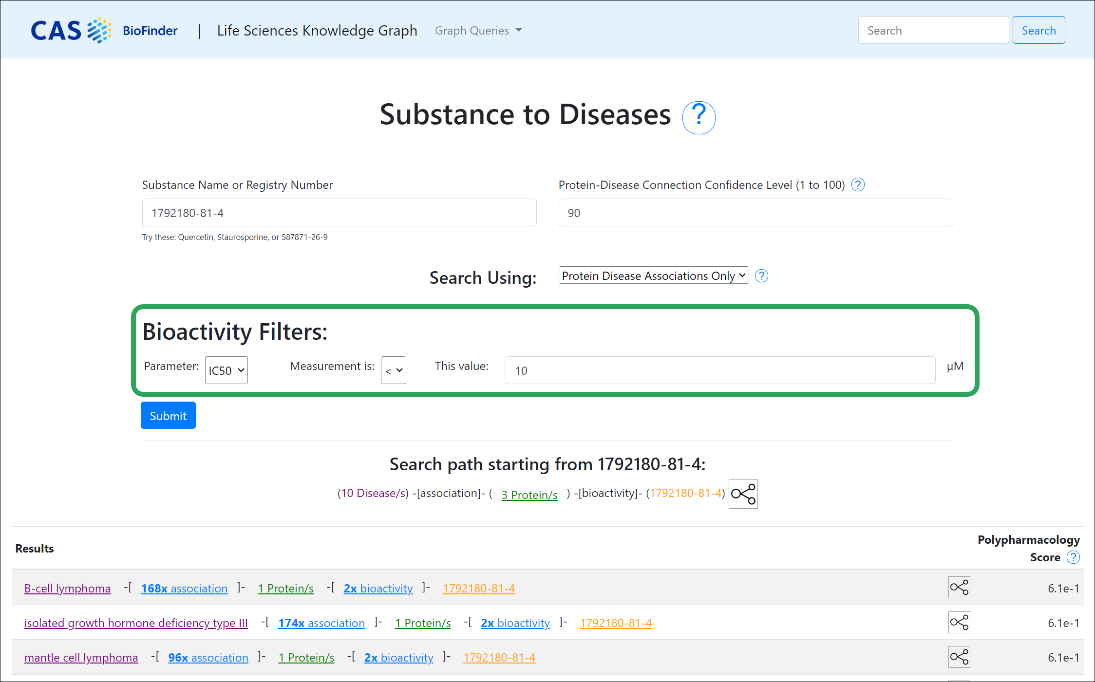1095x682 pixels.
Task: Open the Measurement is operator dropdown
Action: (393, 370)
